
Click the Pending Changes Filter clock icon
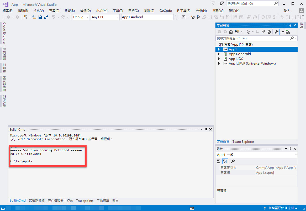249,32
